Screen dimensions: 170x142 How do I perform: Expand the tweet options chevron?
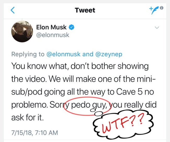pyautogui.click(x=157, y=28)
